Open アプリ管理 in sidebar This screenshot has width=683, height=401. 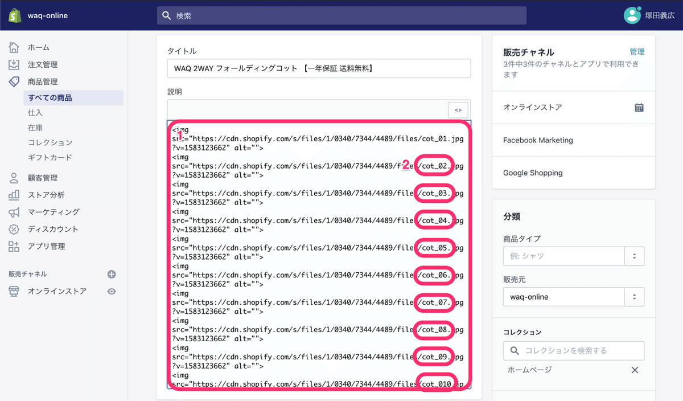click(47, 246)
